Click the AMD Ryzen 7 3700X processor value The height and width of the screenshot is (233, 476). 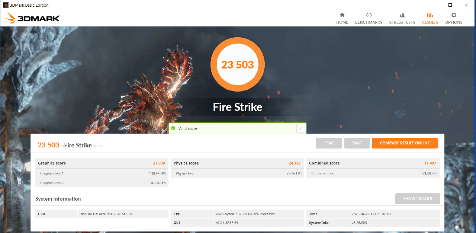(245, 214)
